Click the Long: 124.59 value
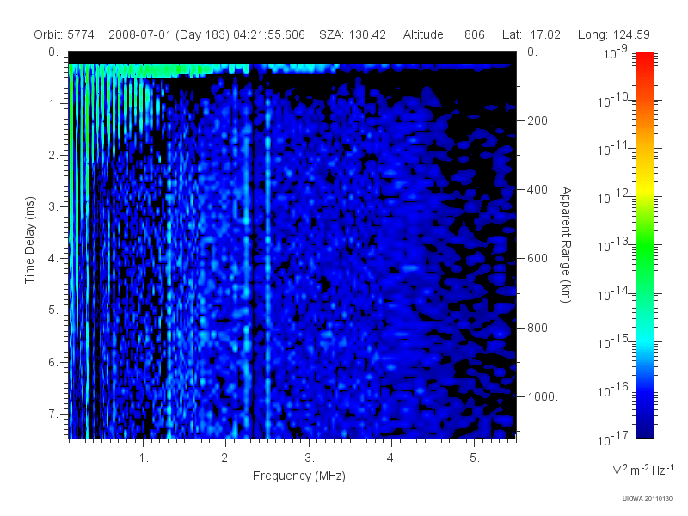The height and width of the screenshot is (516, 688). [613, 34]
